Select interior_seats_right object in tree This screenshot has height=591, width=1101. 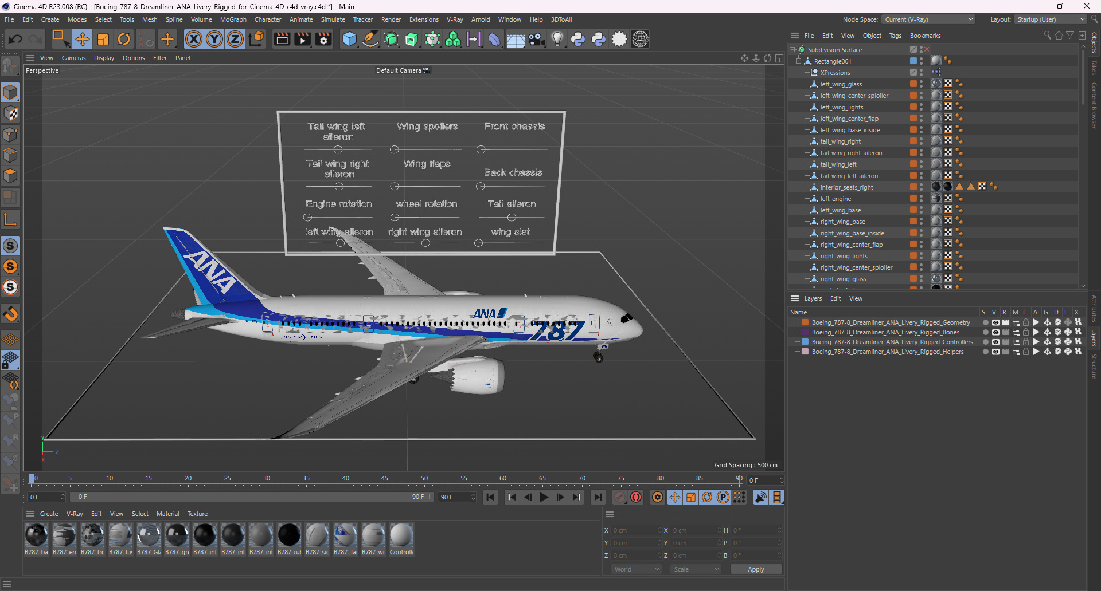click(846, 187)
